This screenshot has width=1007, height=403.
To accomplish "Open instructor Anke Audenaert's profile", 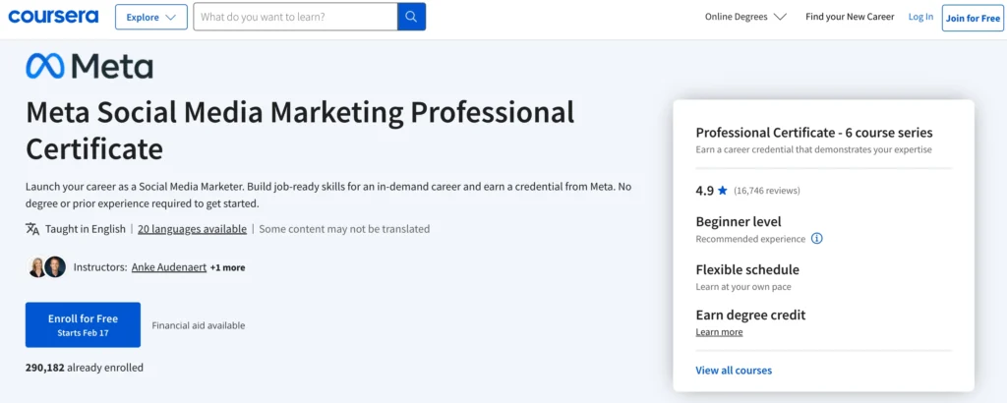I will [169, 267].
